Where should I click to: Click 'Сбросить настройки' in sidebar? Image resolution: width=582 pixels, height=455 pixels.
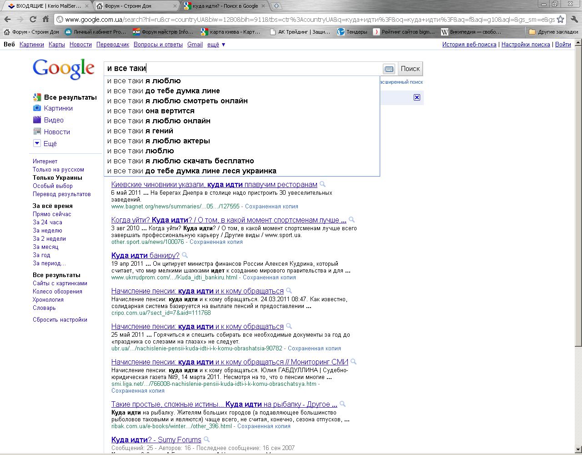click(x=60, y=320)
